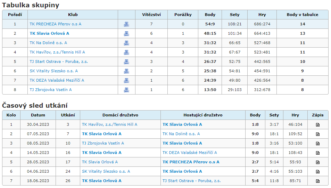Click print icon for TJ Start Ostrava - Poruba
Viewport: 331px width, 188px height.
pos(126,62)
